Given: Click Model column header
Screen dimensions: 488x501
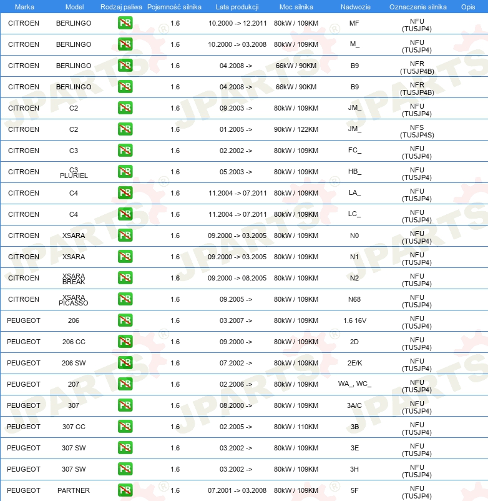Looking at the screenshot, I should (74, 7).
